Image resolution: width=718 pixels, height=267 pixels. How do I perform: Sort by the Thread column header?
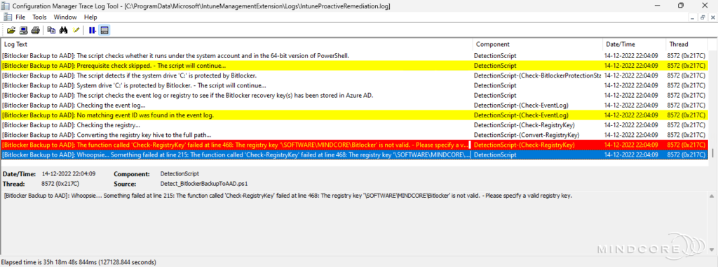687,44
